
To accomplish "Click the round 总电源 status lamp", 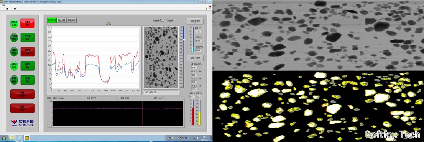I will (x=14, y=23).
